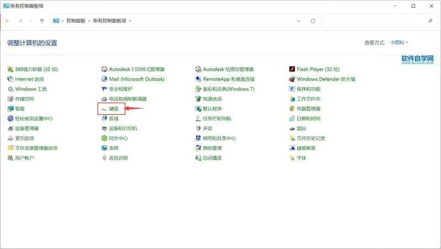Click 所有控制面板项 breadcrumb segment
The height and width of the screenshot is (249, 441).
108,21
